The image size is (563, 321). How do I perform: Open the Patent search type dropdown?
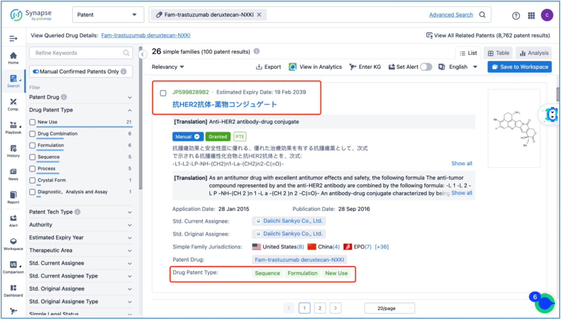click(x=108, y=15)
